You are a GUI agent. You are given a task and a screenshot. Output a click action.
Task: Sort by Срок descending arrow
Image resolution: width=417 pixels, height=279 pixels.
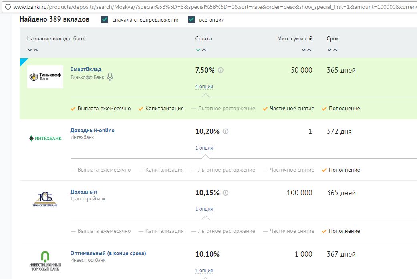(330, 50)
